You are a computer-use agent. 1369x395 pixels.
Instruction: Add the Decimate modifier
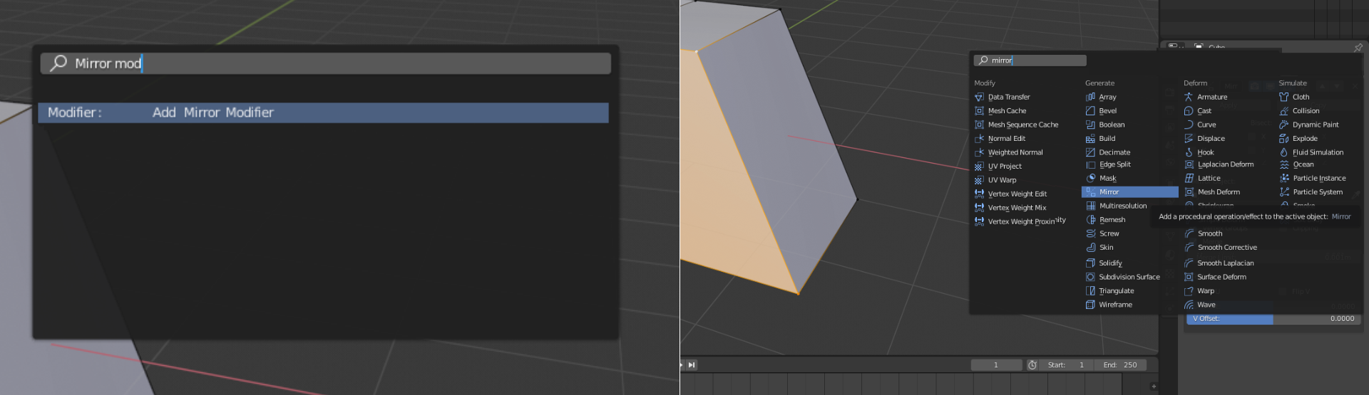pyautogui.click(x=1108, y=152)
